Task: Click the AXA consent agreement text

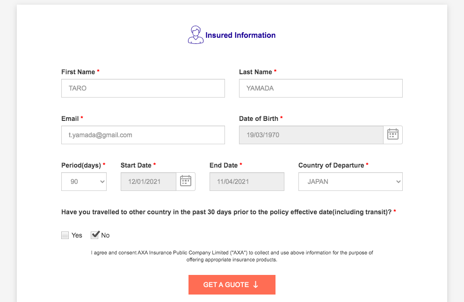Action: (x=232, y=256)
